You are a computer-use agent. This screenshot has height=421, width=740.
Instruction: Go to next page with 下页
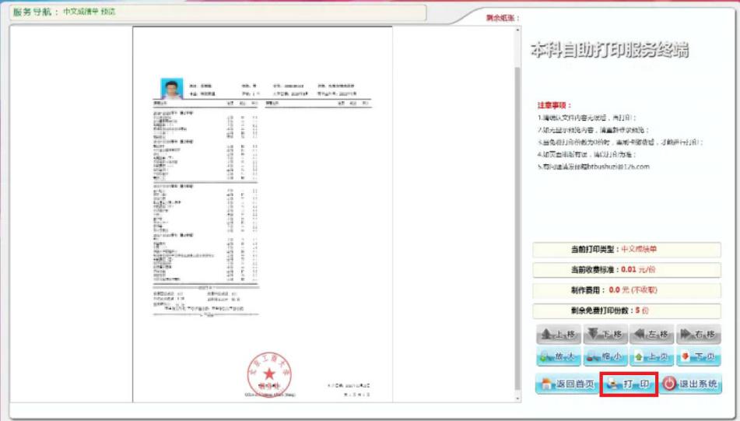pyautogui.click(x=698, y=358)
